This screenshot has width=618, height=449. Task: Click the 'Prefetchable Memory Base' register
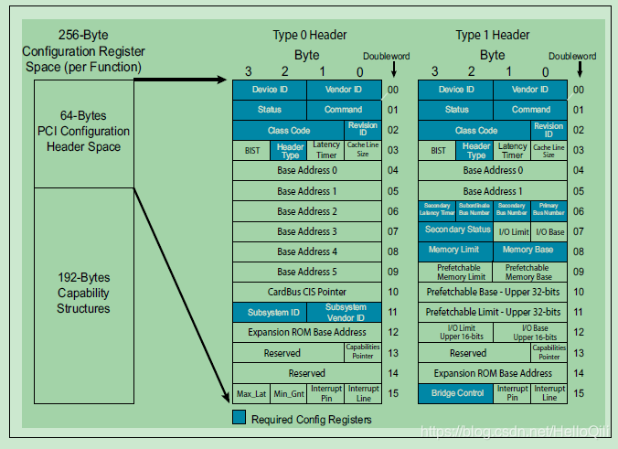click(530, 272)
